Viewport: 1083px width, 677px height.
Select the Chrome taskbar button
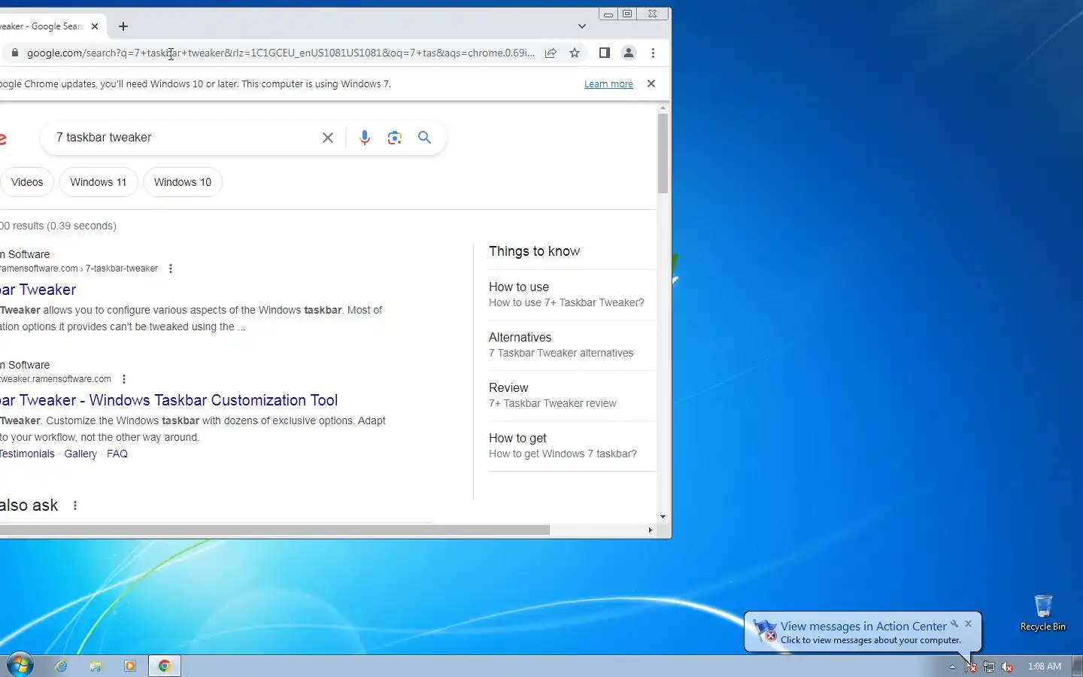tap(165, 666)
